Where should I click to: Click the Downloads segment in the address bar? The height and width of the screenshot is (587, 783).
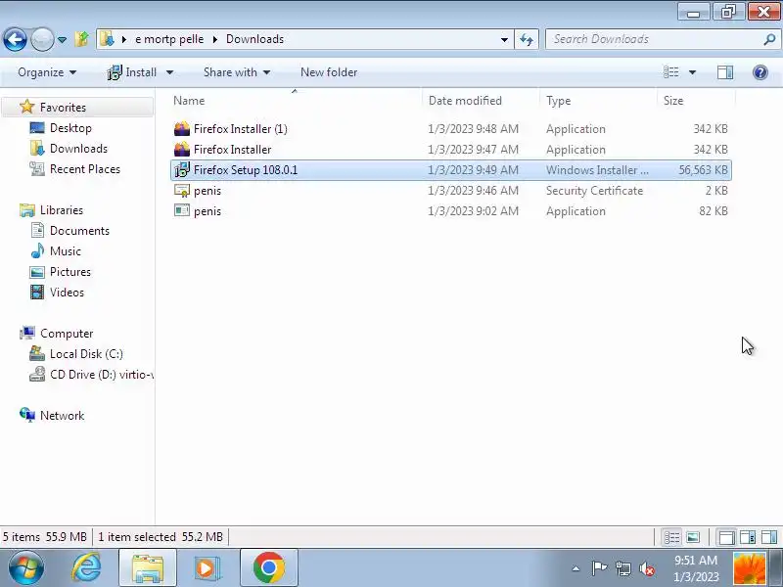(254, 39)
